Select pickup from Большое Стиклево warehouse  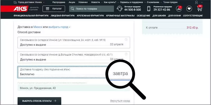(x=74, y=57)
